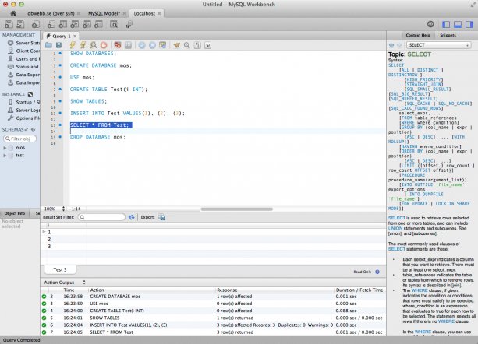Toggle result grid limit icon
The height and width of the screenshot is (344, 478).
(128, 45)
